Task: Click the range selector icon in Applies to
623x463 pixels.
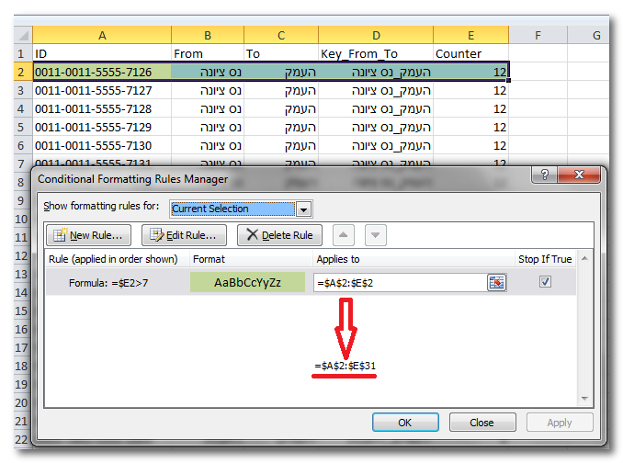Action: point(497,283)
